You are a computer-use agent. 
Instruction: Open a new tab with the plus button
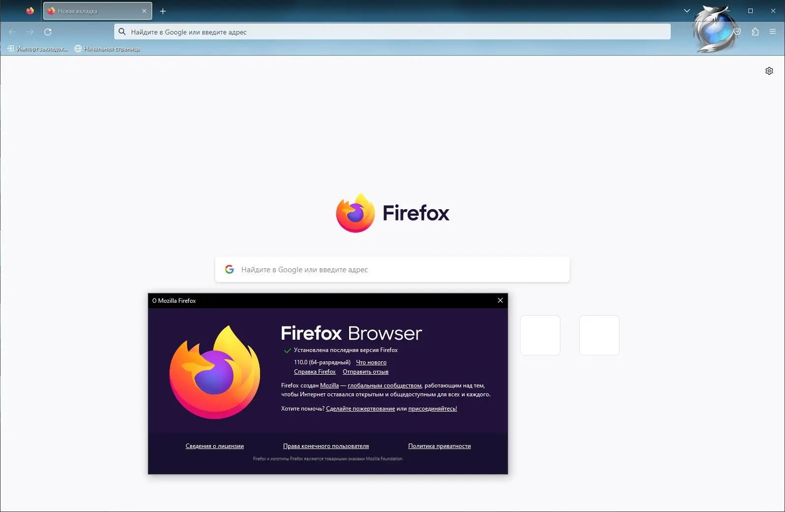[163, 11]
